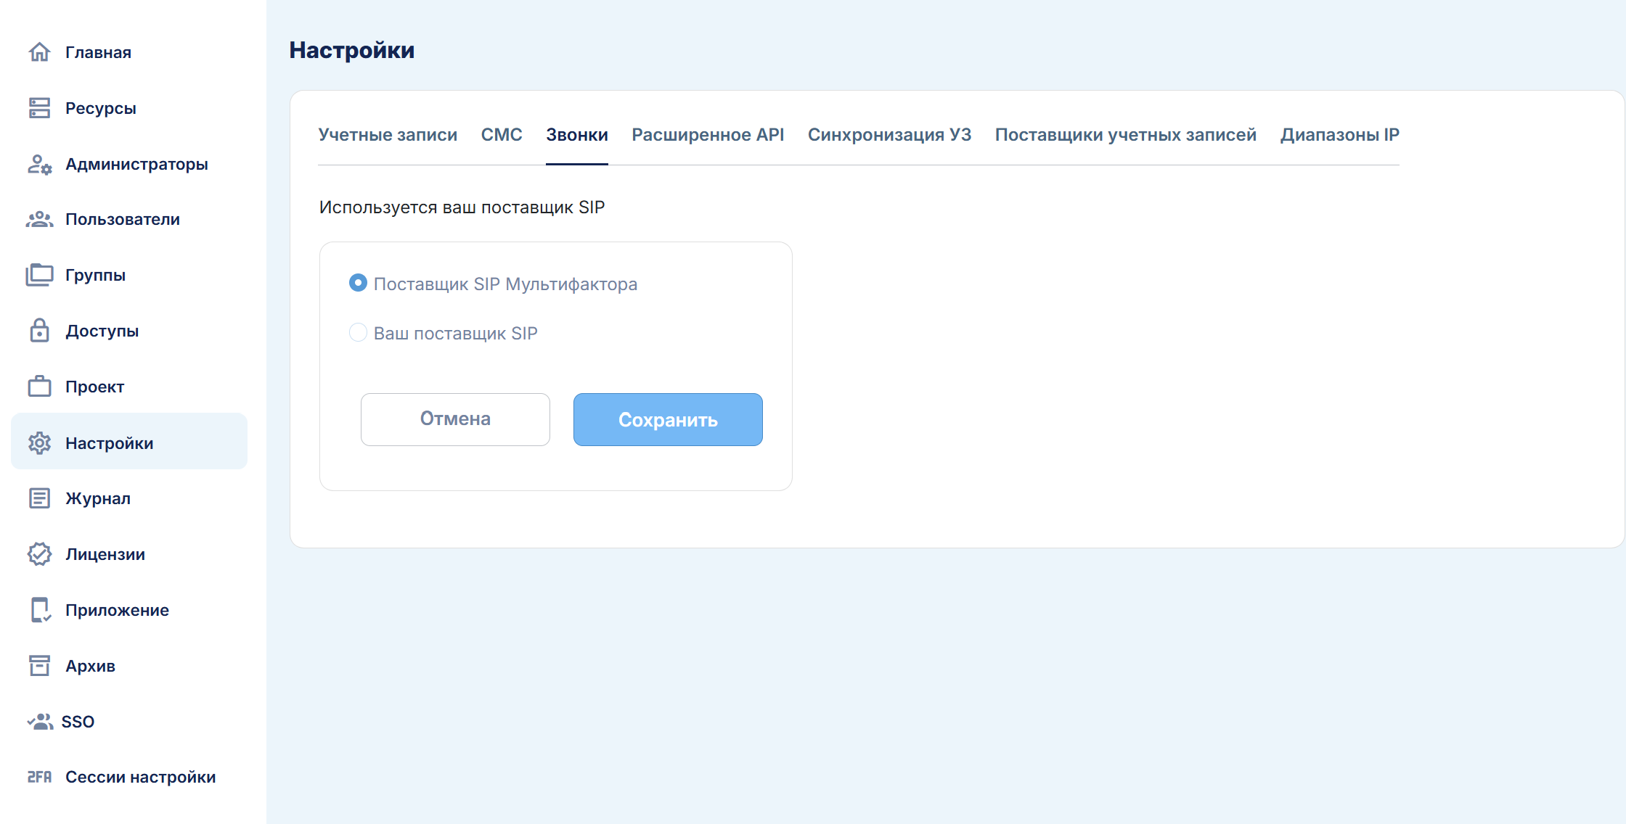Open Журнал in the sidebar
The width and height of the screenshot is (1626, 824).
click(x=98, y=498)
